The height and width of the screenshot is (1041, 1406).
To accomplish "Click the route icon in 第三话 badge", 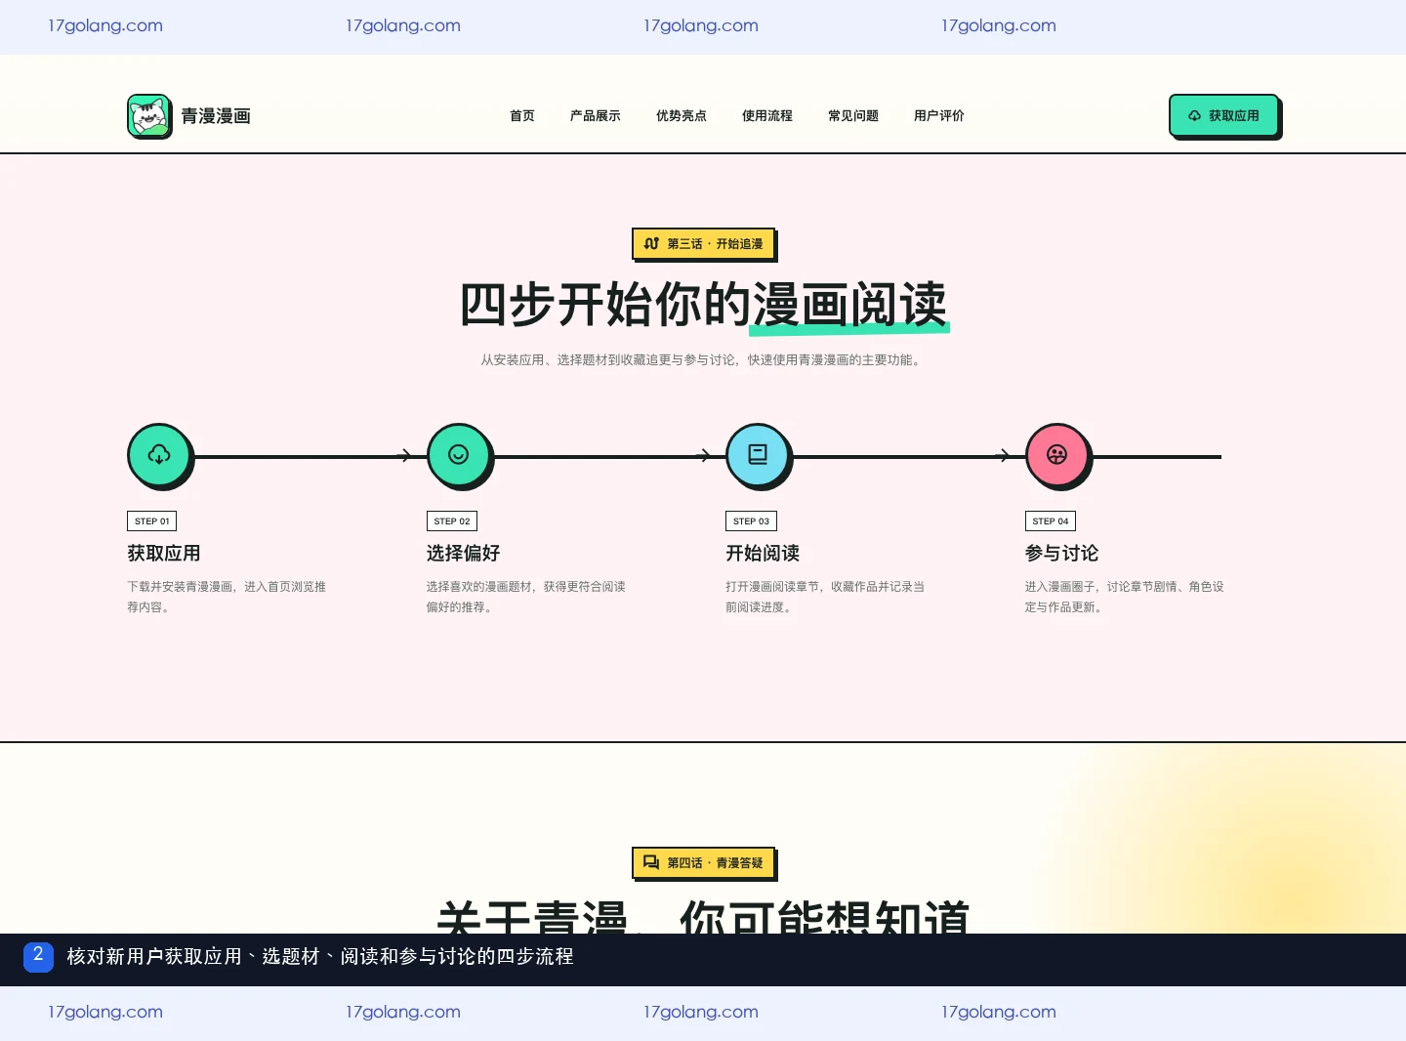I will coord(651,243).
